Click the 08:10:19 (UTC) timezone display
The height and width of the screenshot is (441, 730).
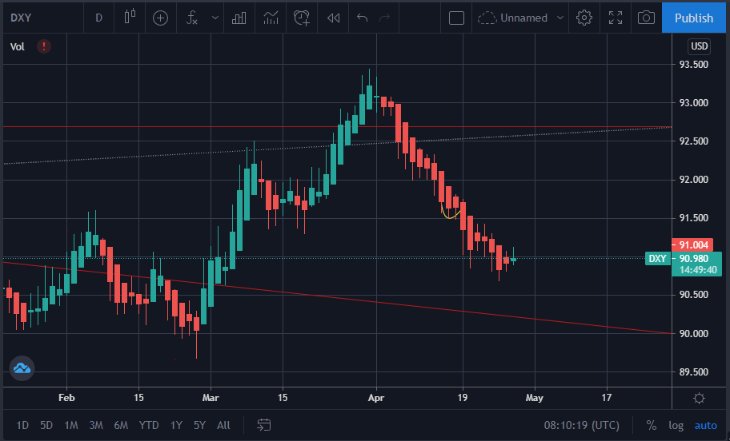coord(581,425)
